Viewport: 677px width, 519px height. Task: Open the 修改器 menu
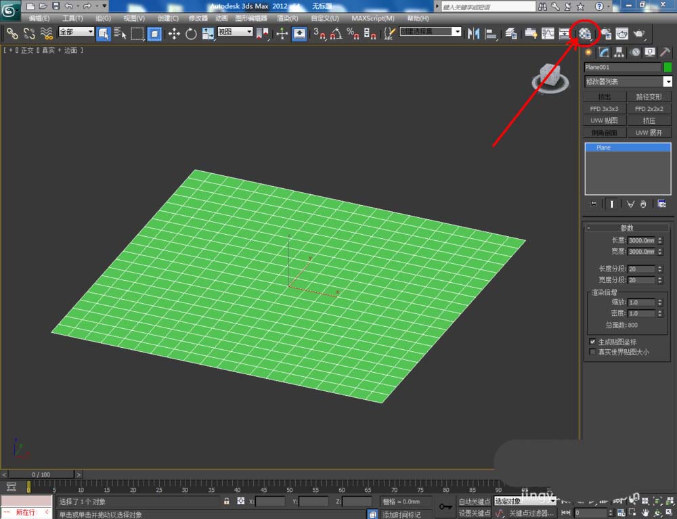pyautogui.click(x=198, y=18)
